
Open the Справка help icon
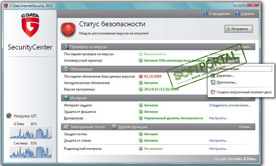(x=238, y=14)
